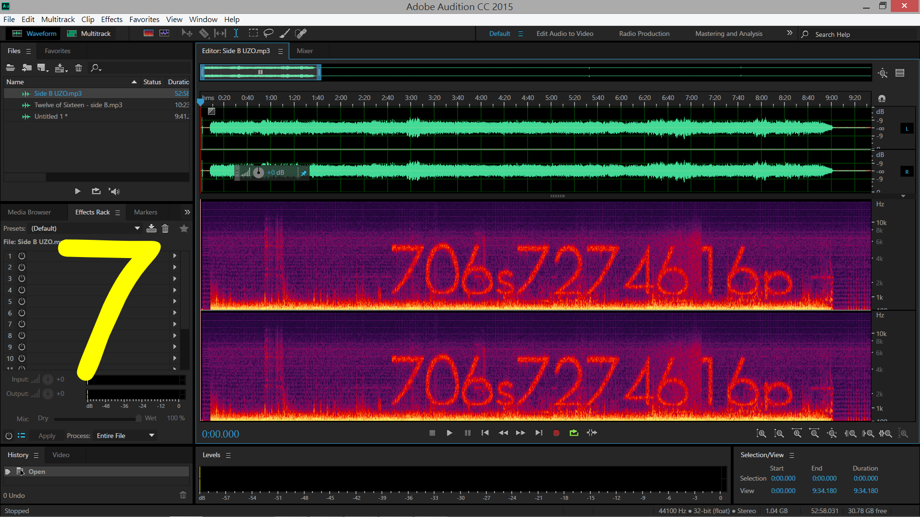
Task: Toggle the right channel R enable button
Action: click(907, 172)
